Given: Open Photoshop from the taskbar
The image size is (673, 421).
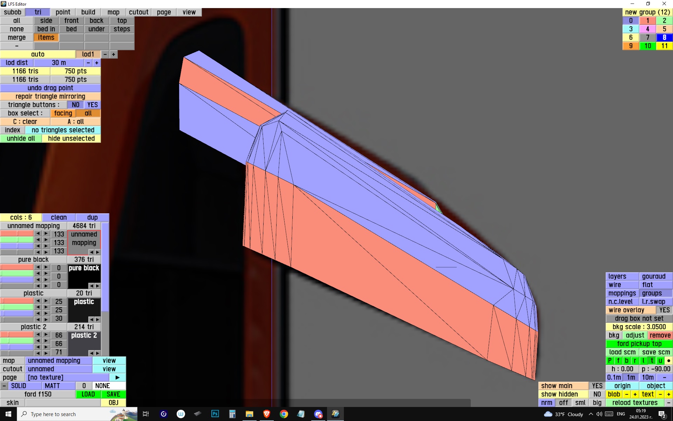Looking at the screenshot, I should coord(215,414).
